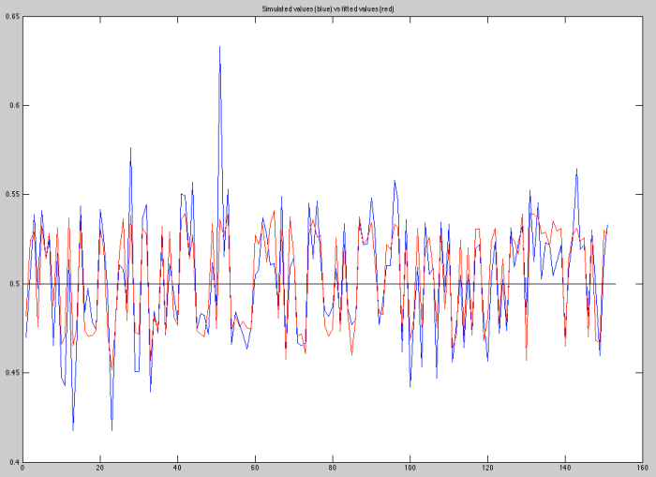Click the y-axis tick label 0.4
Viewport: 656px width, 477px height.
point(12,461)
